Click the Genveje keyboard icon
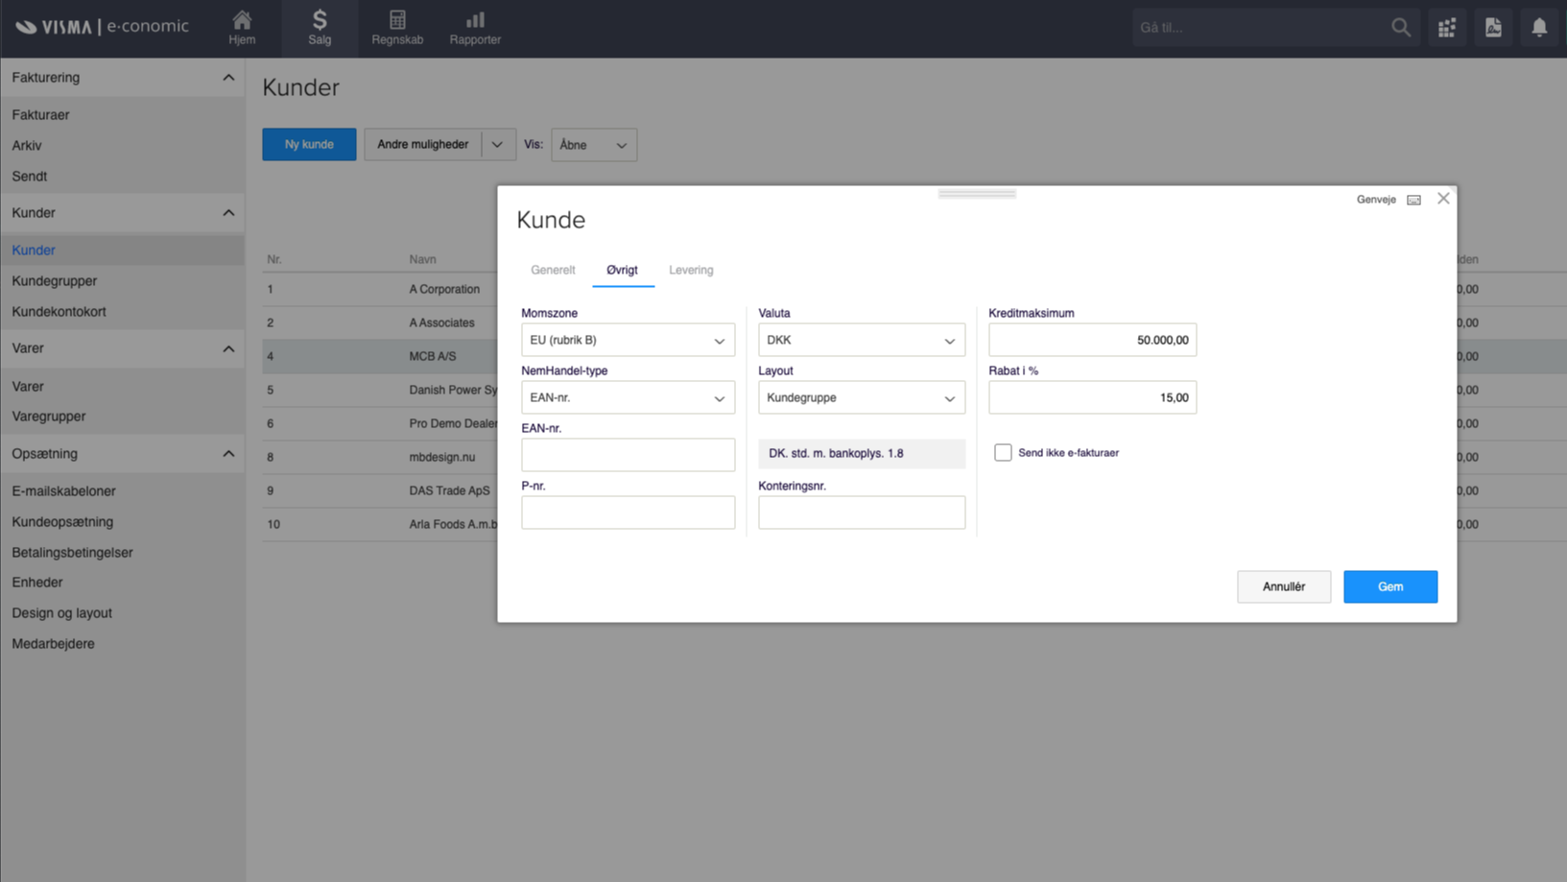Image resolution: width=1567 pixels, height=882 pixels. tap(1413, 200)
